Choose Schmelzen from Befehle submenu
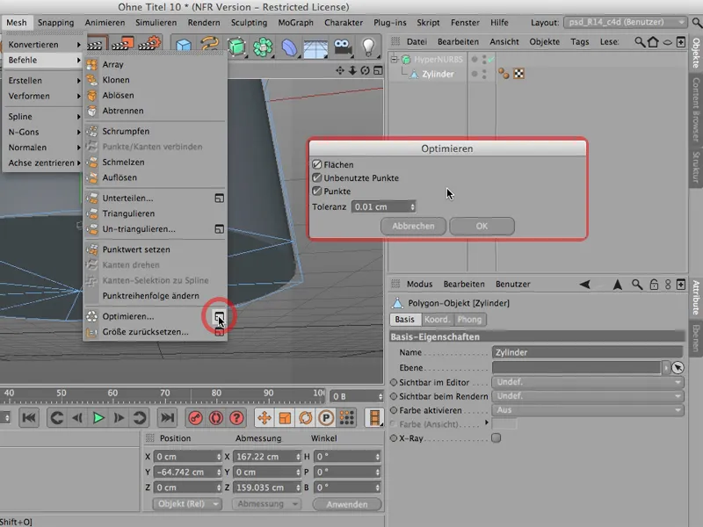This screenshot has width=703, height=527. (156, 162)
